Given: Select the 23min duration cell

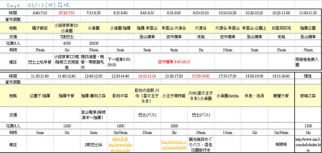Looking at the screenshot, I should (x=147, y=133).
